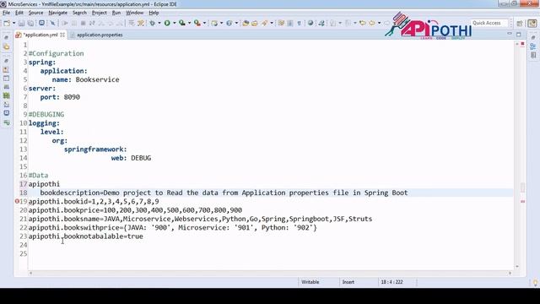Click the Terminate square toolbar icon

(83, 23)
